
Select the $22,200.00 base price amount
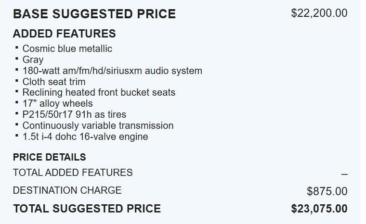319,13
